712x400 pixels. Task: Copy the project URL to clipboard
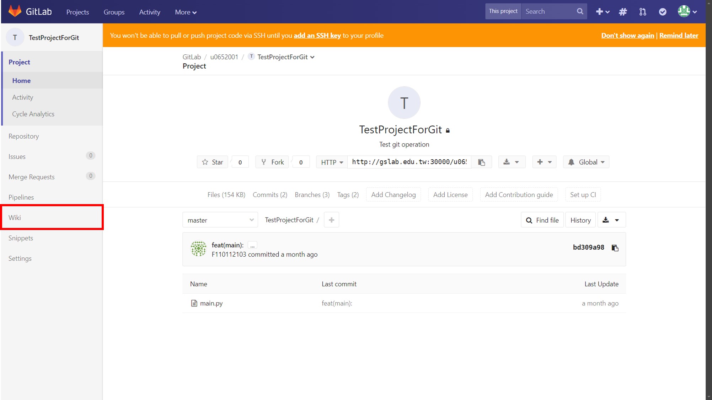(x=482, y=162)
